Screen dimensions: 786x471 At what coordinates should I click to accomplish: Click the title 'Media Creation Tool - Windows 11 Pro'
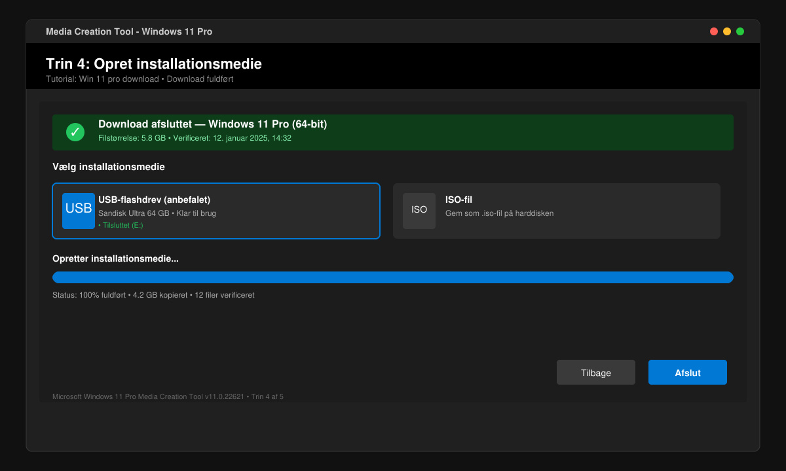click(129, 31)
